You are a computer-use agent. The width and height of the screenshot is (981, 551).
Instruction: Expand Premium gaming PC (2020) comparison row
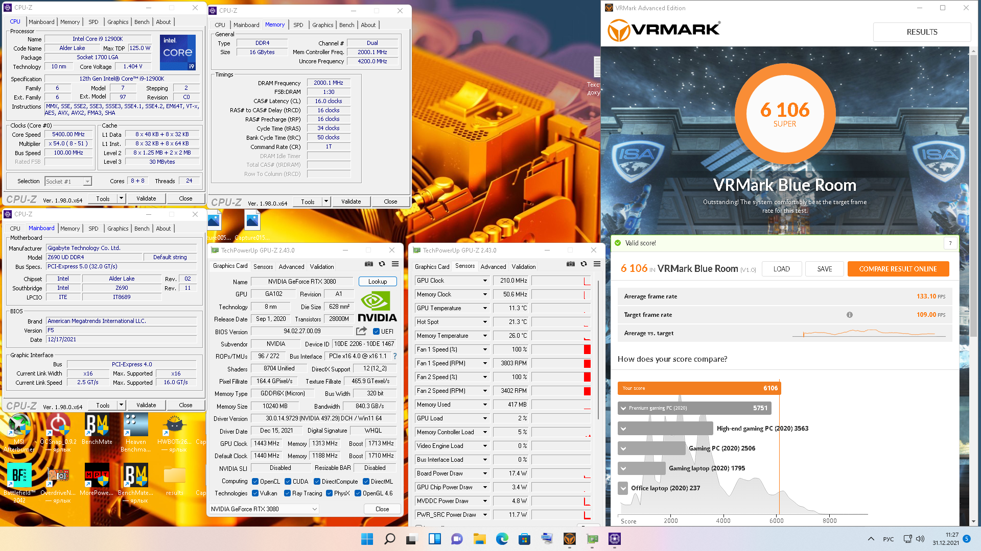tap(623, 408)
